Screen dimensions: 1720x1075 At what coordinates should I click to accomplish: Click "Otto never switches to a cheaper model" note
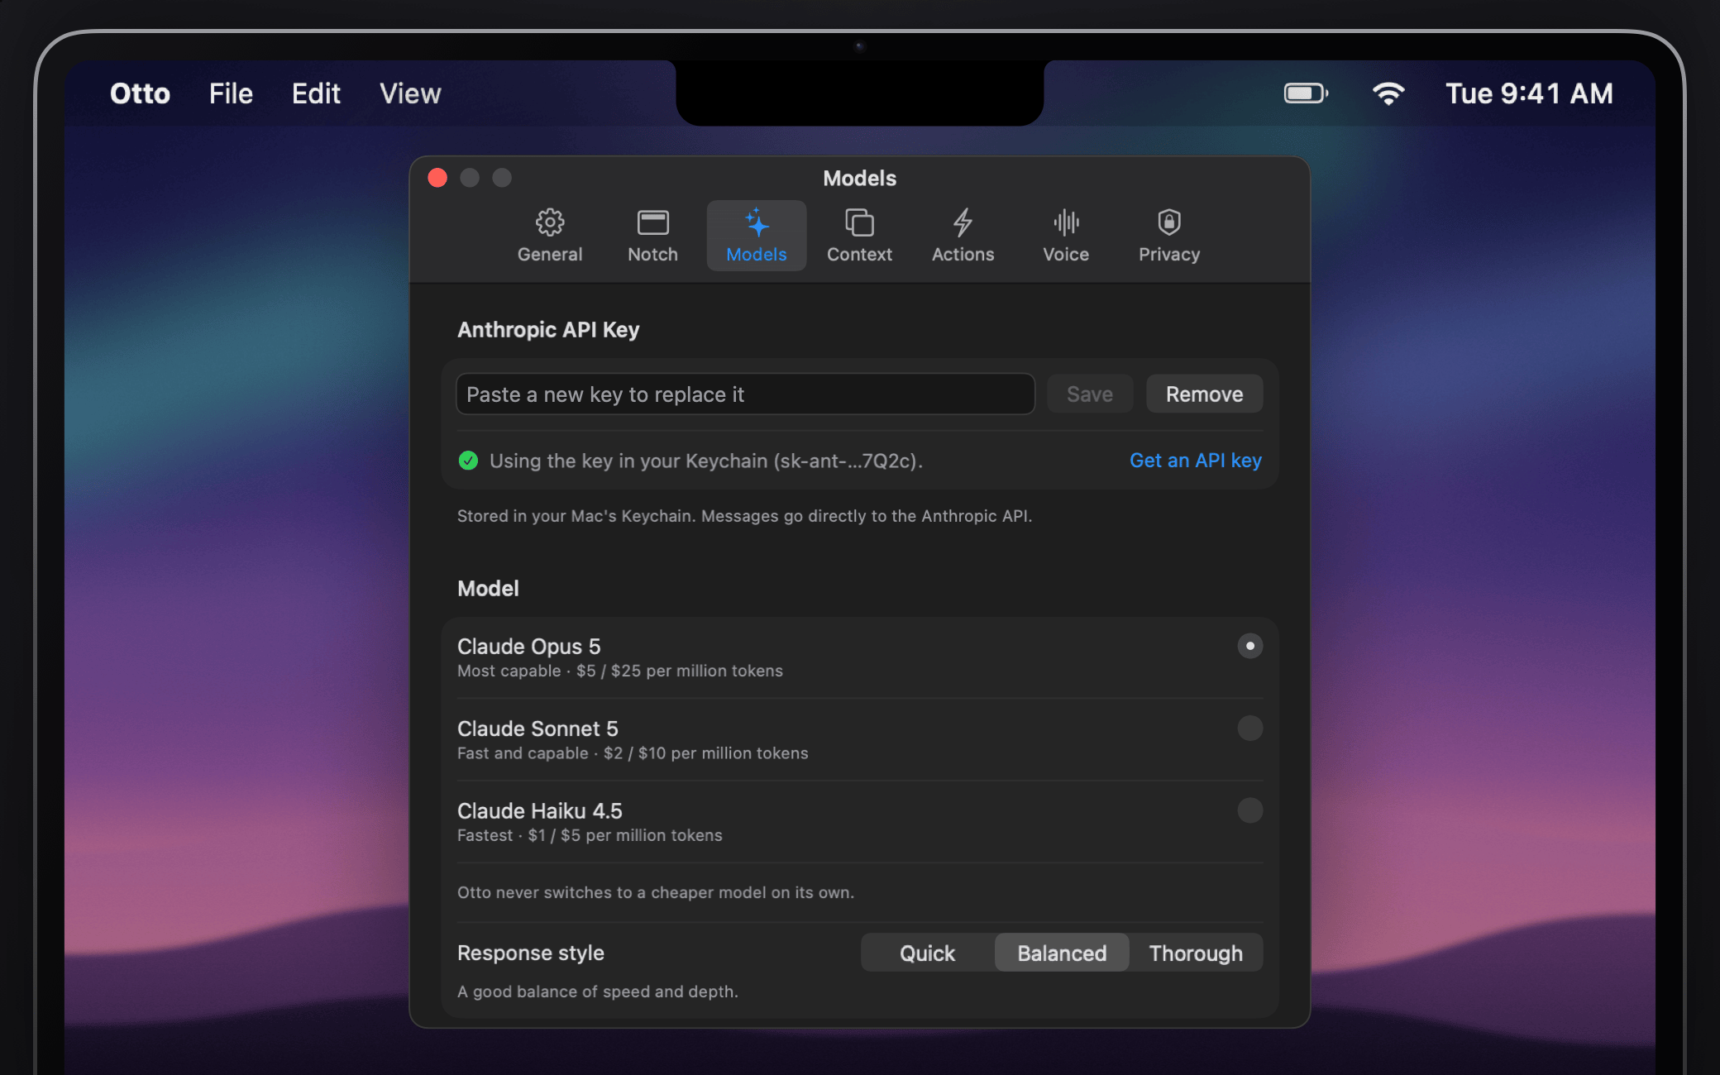655,892
